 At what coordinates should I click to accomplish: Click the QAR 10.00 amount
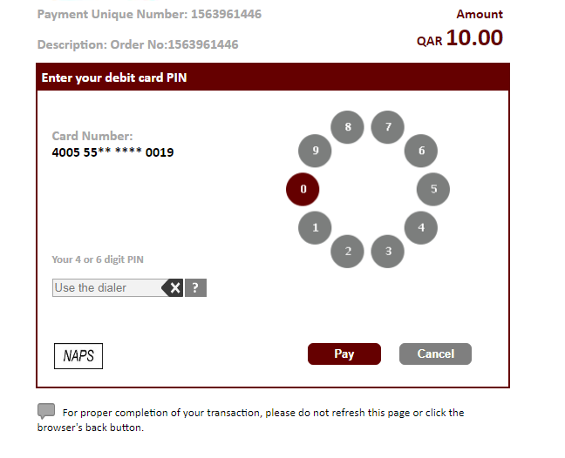(x=460, y=38)
